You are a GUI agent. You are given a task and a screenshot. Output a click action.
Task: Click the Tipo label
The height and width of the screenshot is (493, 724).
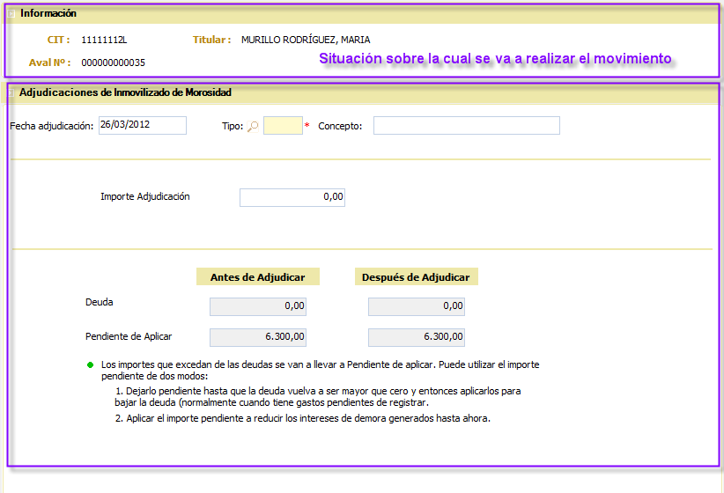tap(233, 126)
